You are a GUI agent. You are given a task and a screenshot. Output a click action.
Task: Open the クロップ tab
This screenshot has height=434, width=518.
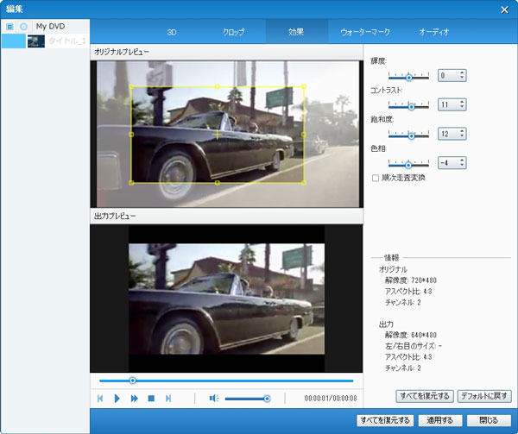pos(234,32)
